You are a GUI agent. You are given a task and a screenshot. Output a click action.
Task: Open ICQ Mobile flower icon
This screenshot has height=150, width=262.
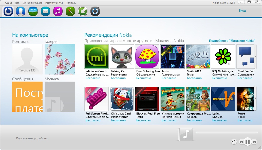pyautogui.click(x=223, y=57)
